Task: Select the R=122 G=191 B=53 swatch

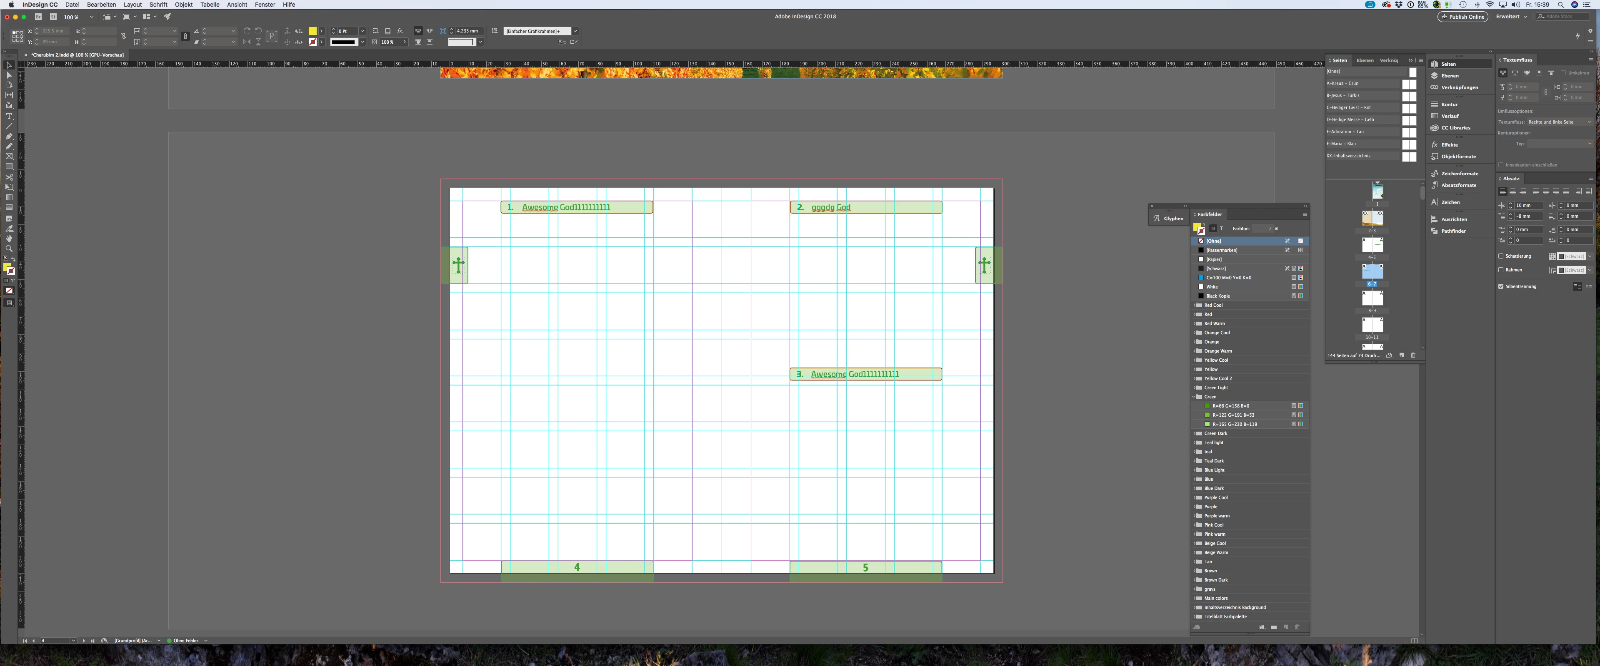Action: [1233, 415]
